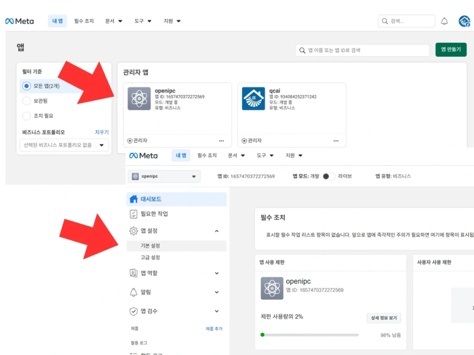The image size is (474, 355).
Task: Open the 문서 menu in the dashboard window
Action: 237,155
